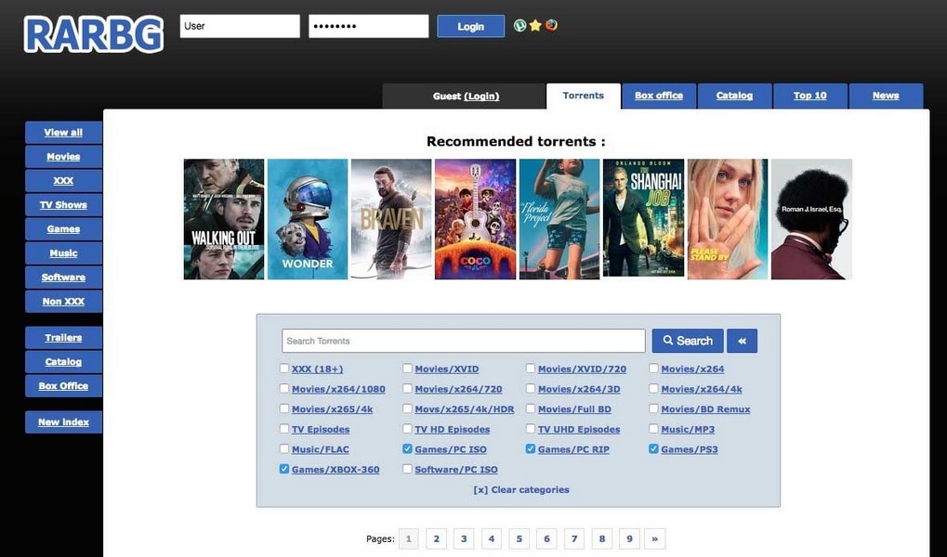Collapse the search categories with the « button
947x557 pixels.
(x=742, y=341)
